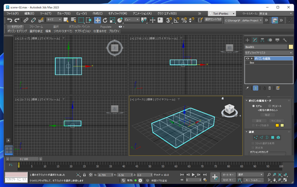Expand the ポリゴンを編集 modifier subtree arrow
Image resolution: width=297 pixels, height=187 pixels.
point(252,59)
